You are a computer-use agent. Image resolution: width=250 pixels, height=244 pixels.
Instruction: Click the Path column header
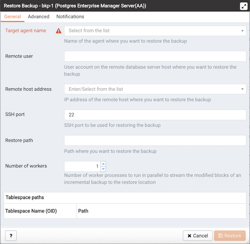[x=161, y=211]
